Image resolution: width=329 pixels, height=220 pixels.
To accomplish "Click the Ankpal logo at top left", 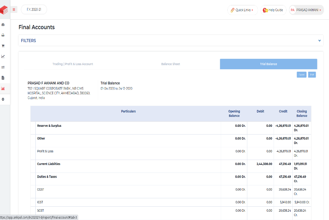I will click(x=4, y=10).
